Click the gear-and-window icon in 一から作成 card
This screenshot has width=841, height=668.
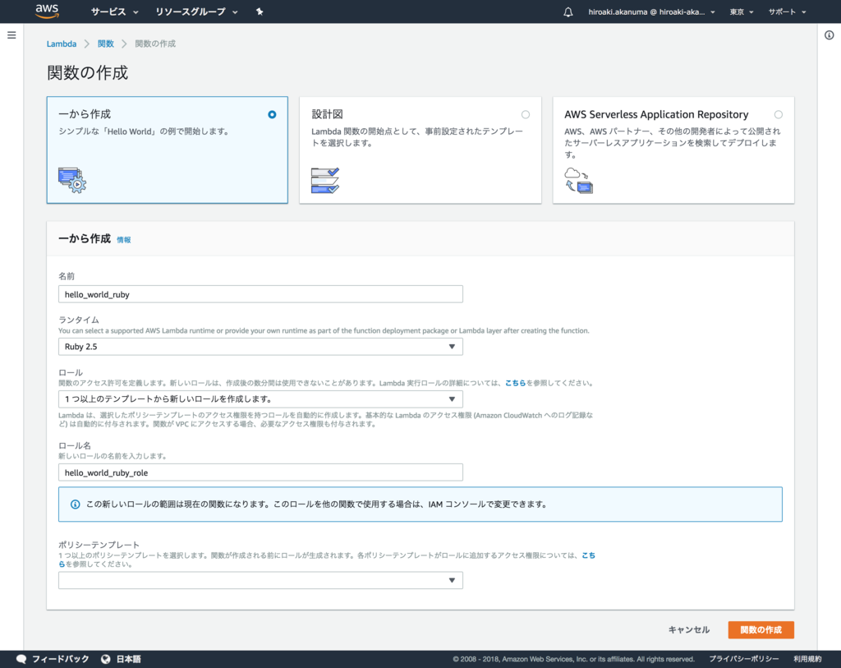pyautogui.click(x=72, y=180)
